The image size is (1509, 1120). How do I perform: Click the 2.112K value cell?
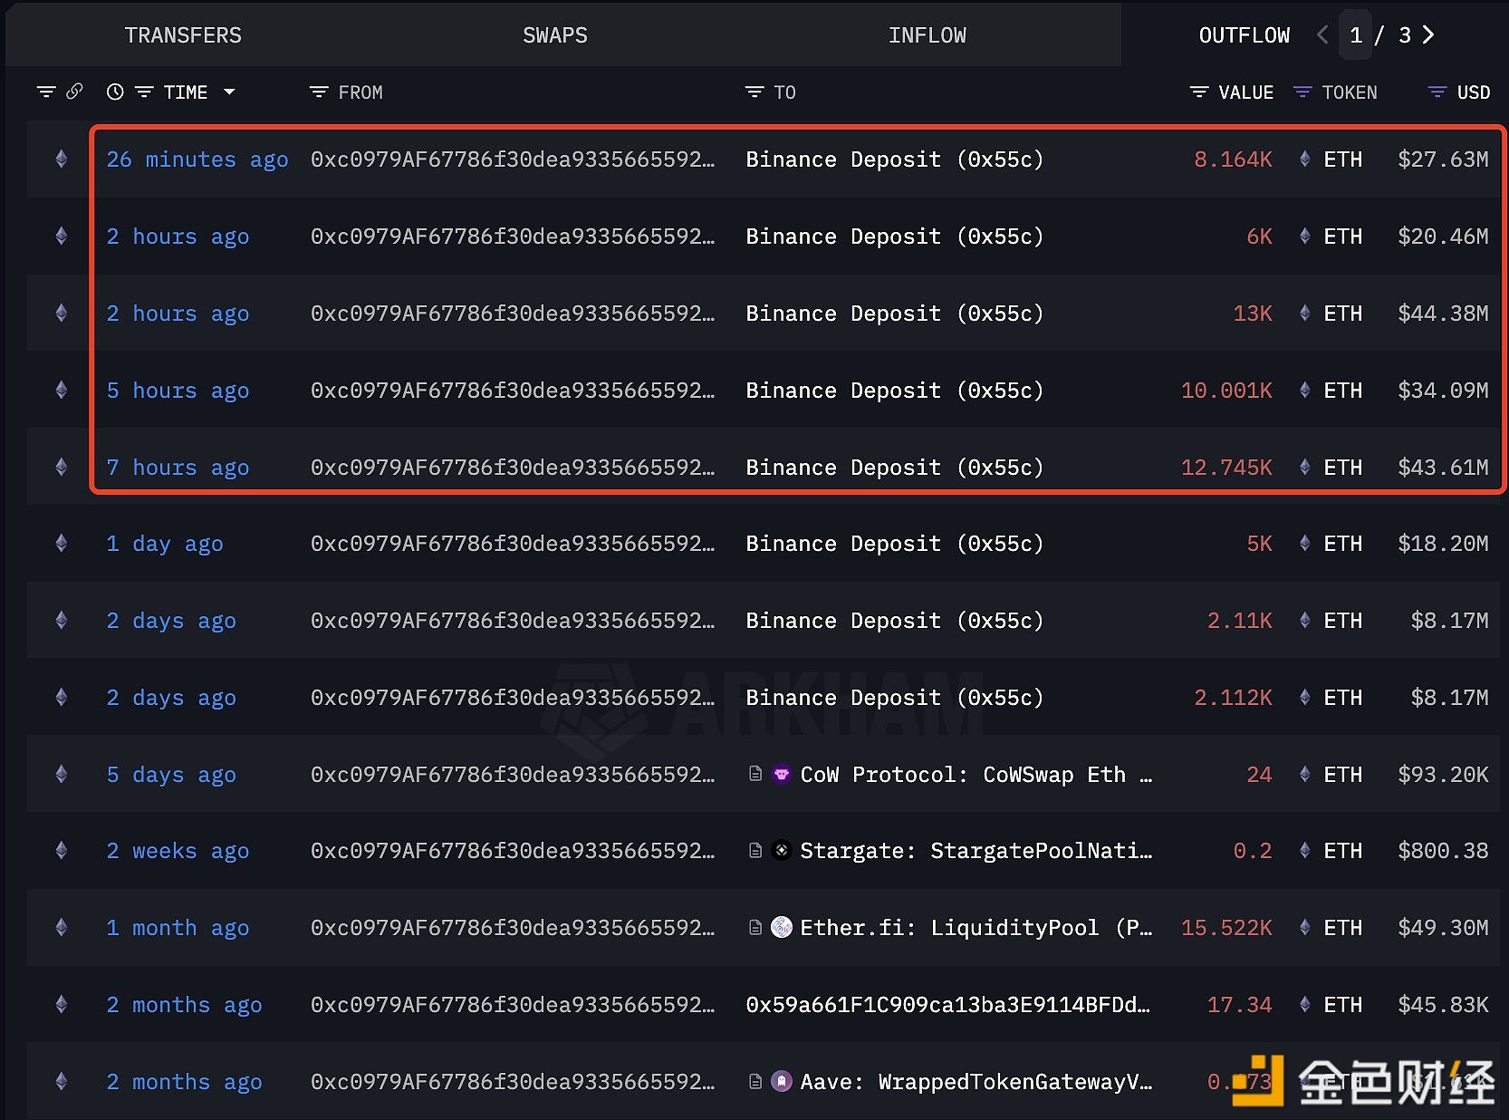click(1233, 698)
